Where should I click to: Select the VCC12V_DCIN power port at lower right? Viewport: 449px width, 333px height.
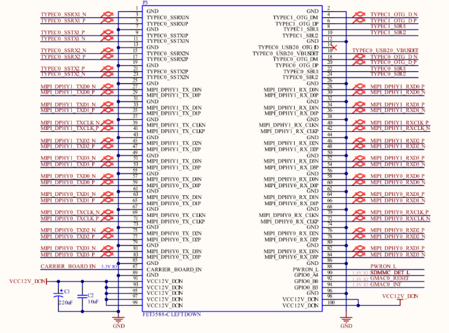tap(400, 299)
